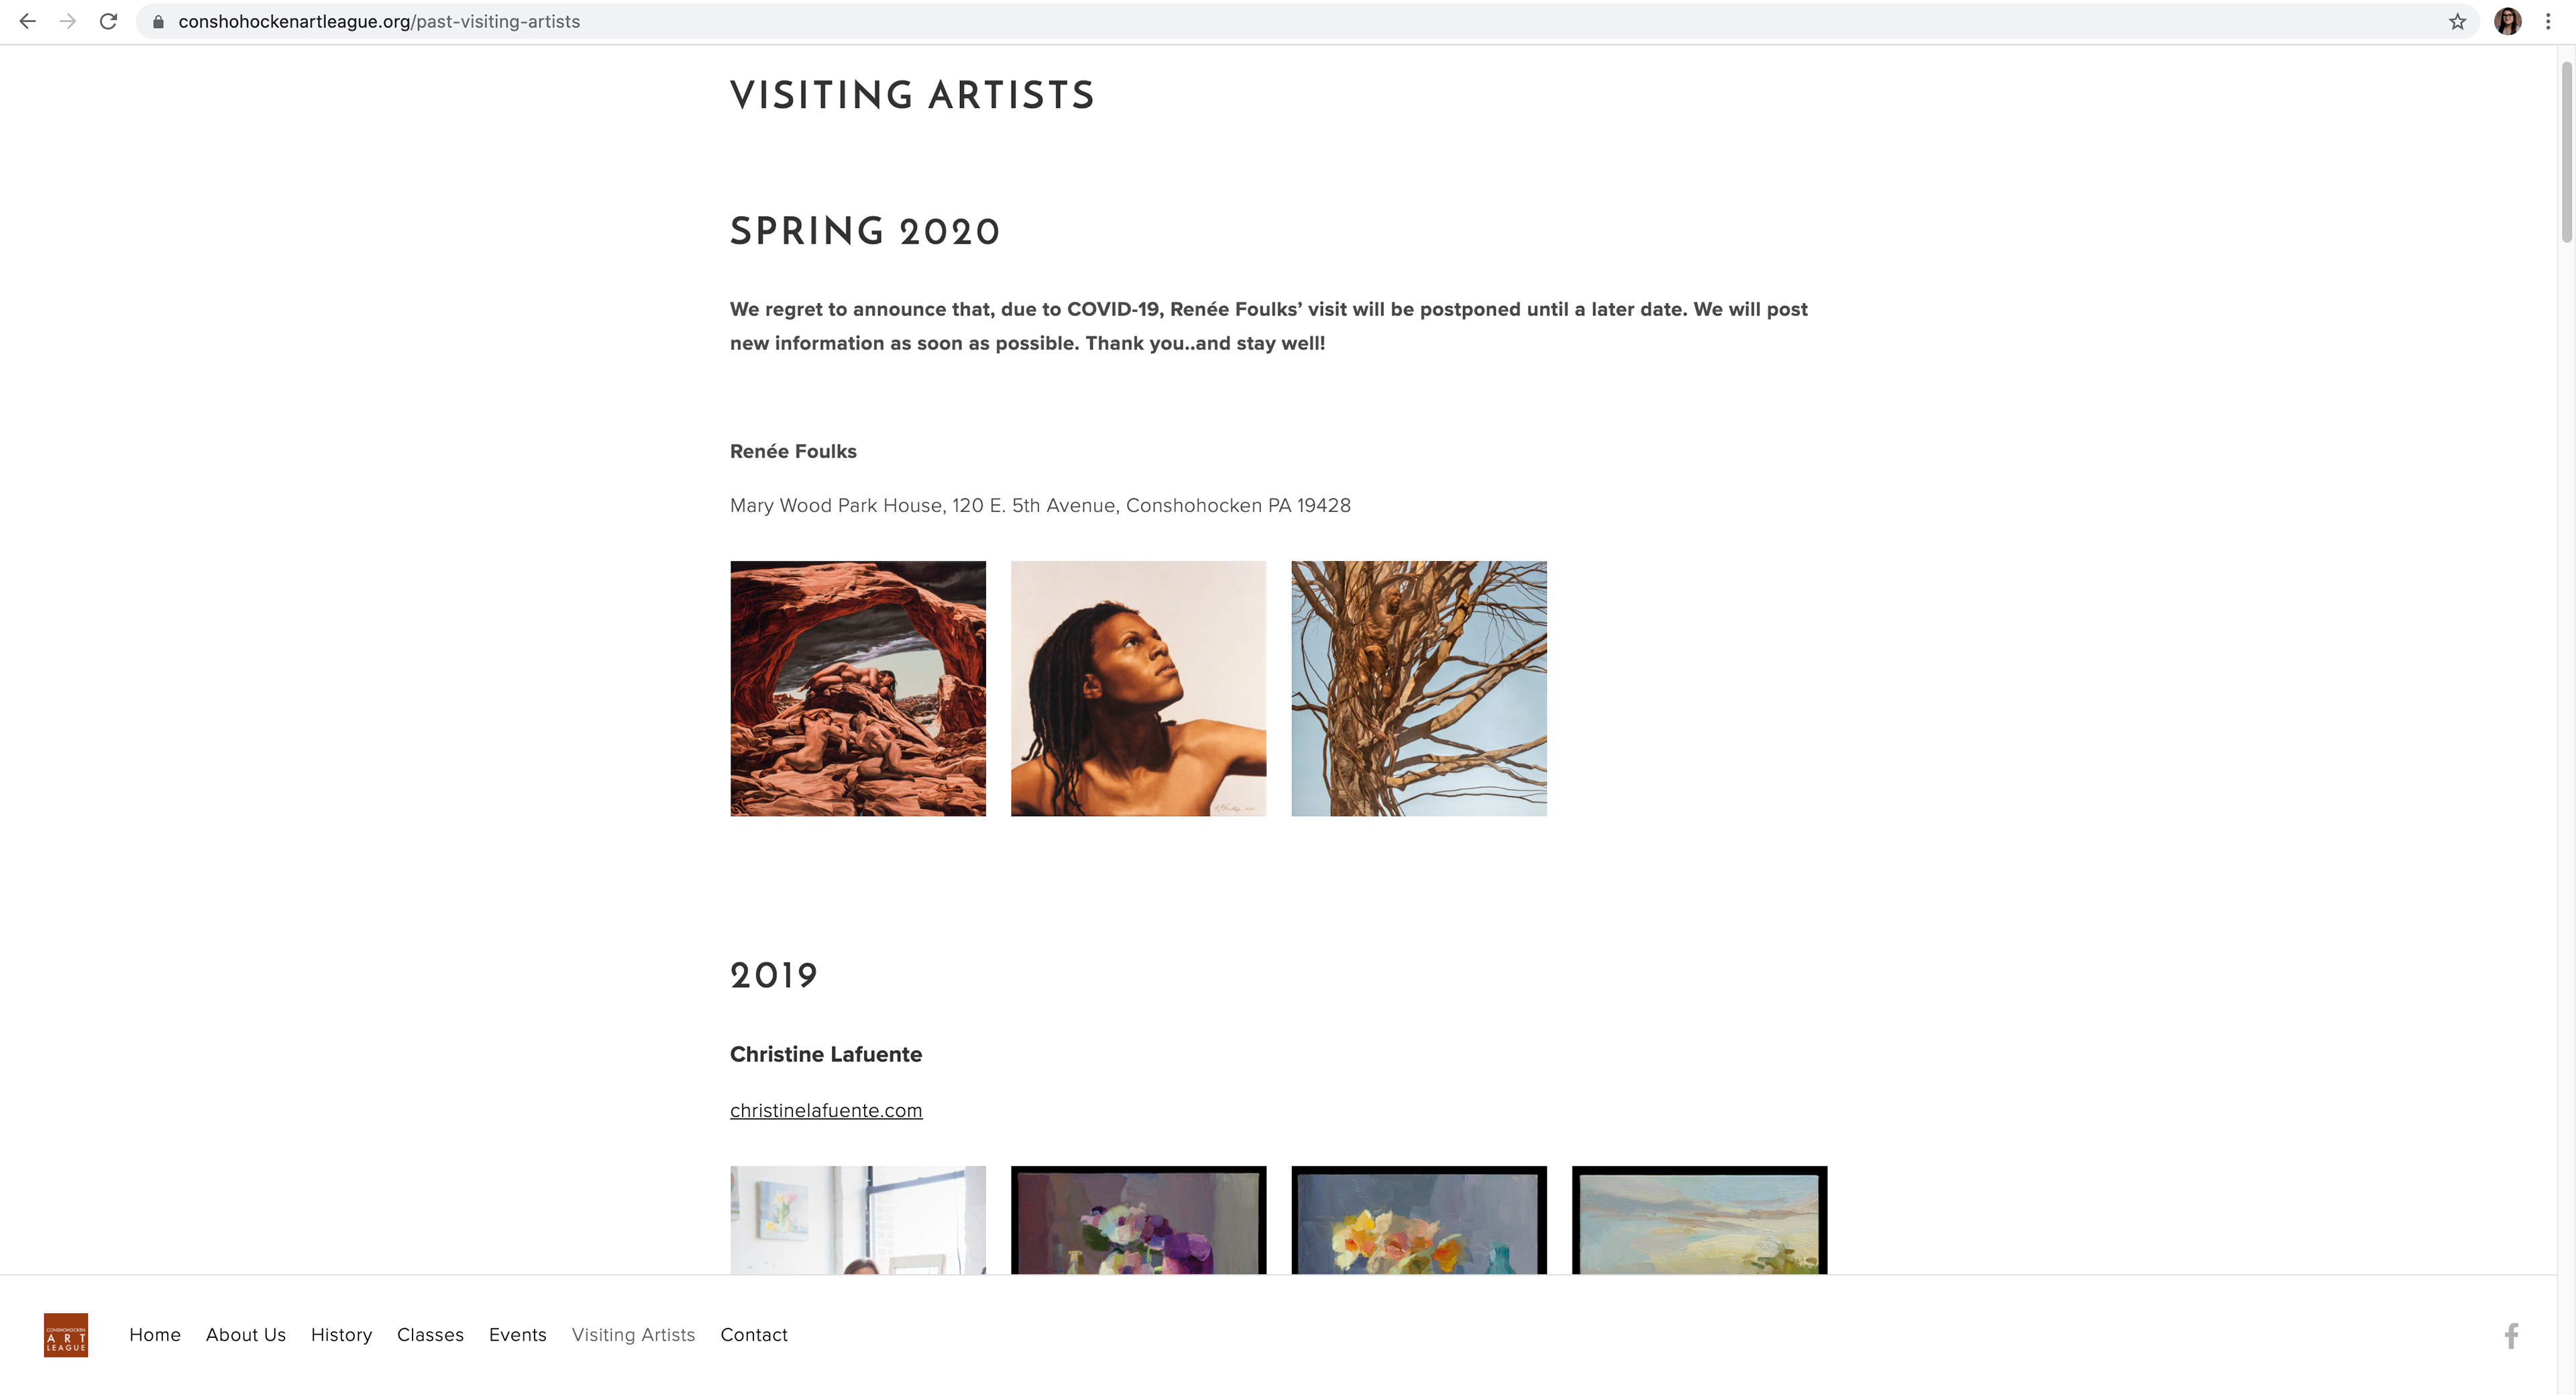Click the browser forward arrow

pyautogui.click(x=68, y=21)
